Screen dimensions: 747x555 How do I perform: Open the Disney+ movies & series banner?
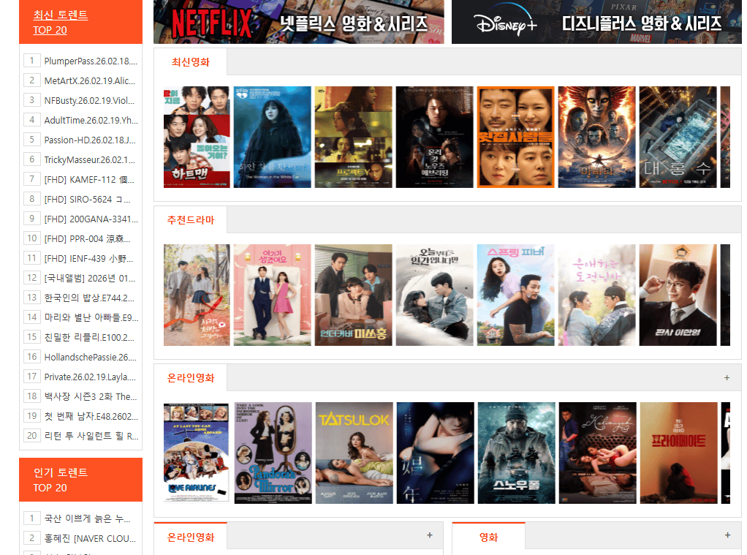pyautogui.click(x=596, y=22)
